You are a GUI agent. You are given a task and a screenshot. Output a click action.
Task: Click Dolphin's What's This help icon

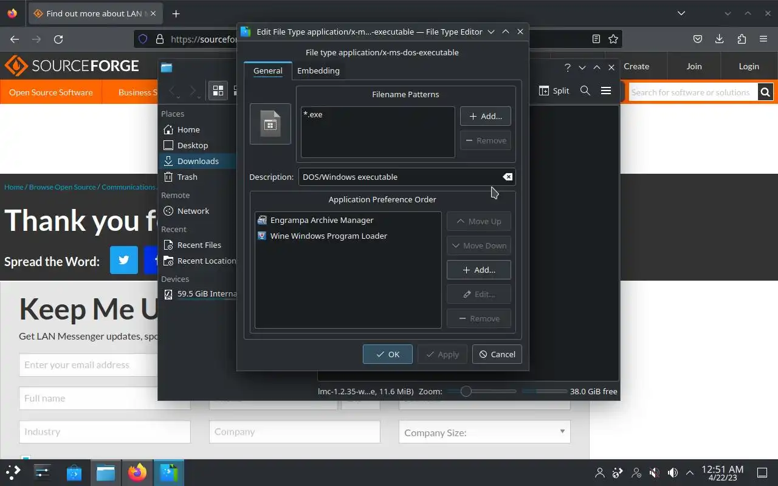(x=568, y=67)
